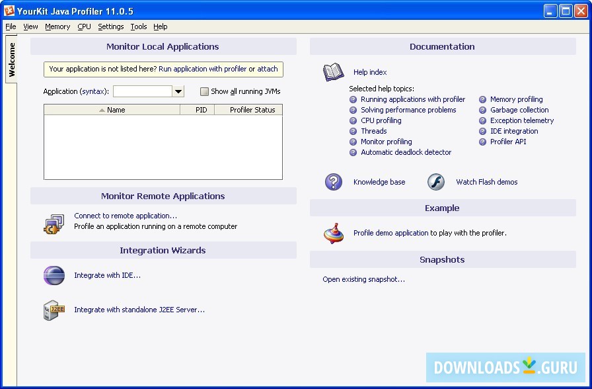Click the YourKit logo in the title bar
Image resolution: width=592 pixels, height=389 pixels.
[x=9, y=11]
